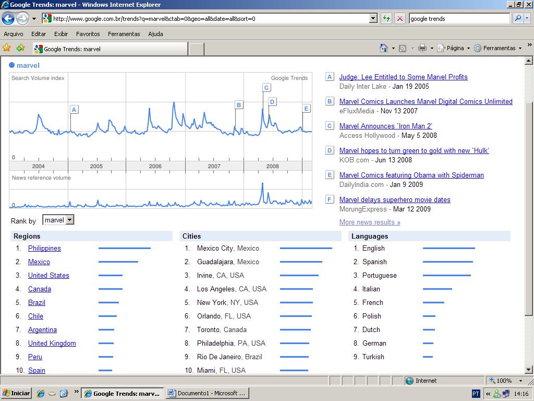Click the Print icon
This screenshot has width=534, height=401.
coord(422,48)
